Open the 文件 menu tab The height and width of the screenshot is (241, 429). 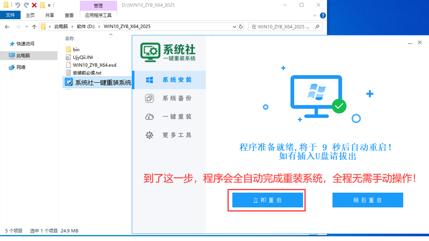(10, 15)
